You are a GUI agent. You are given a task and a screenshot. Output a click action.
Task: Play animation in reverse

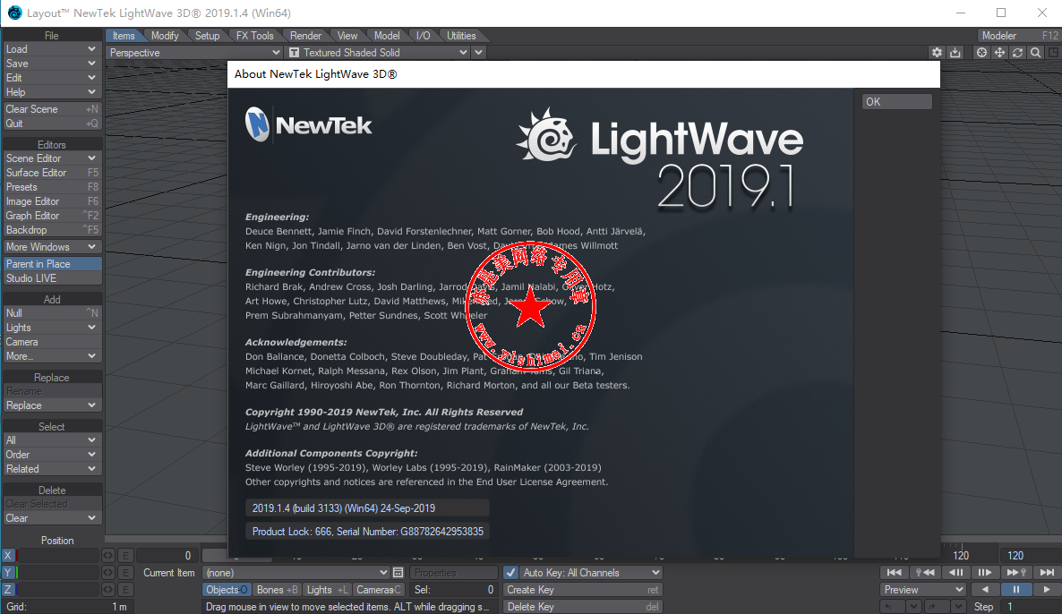[x=985, y=590]
